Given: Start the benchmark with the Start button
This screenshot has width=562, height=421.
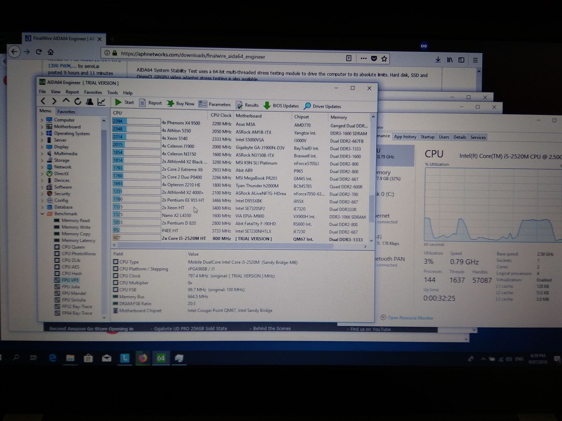Looking at the screenshot, I should pos(124,102).
